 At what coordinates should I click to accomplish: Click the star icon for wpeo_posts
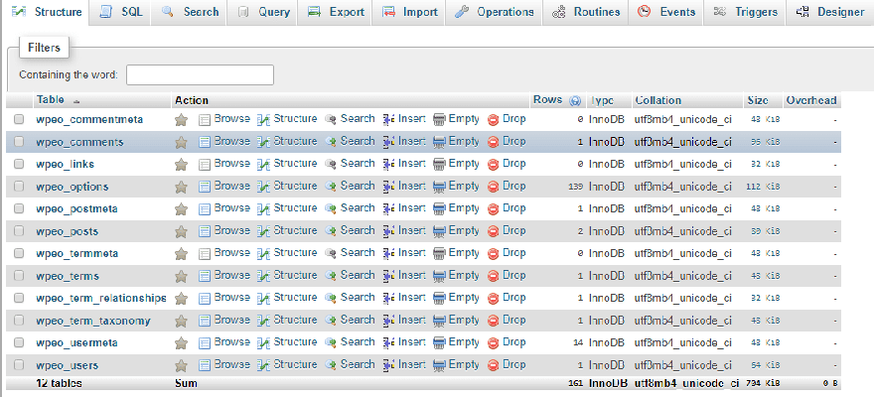[181, 231]
